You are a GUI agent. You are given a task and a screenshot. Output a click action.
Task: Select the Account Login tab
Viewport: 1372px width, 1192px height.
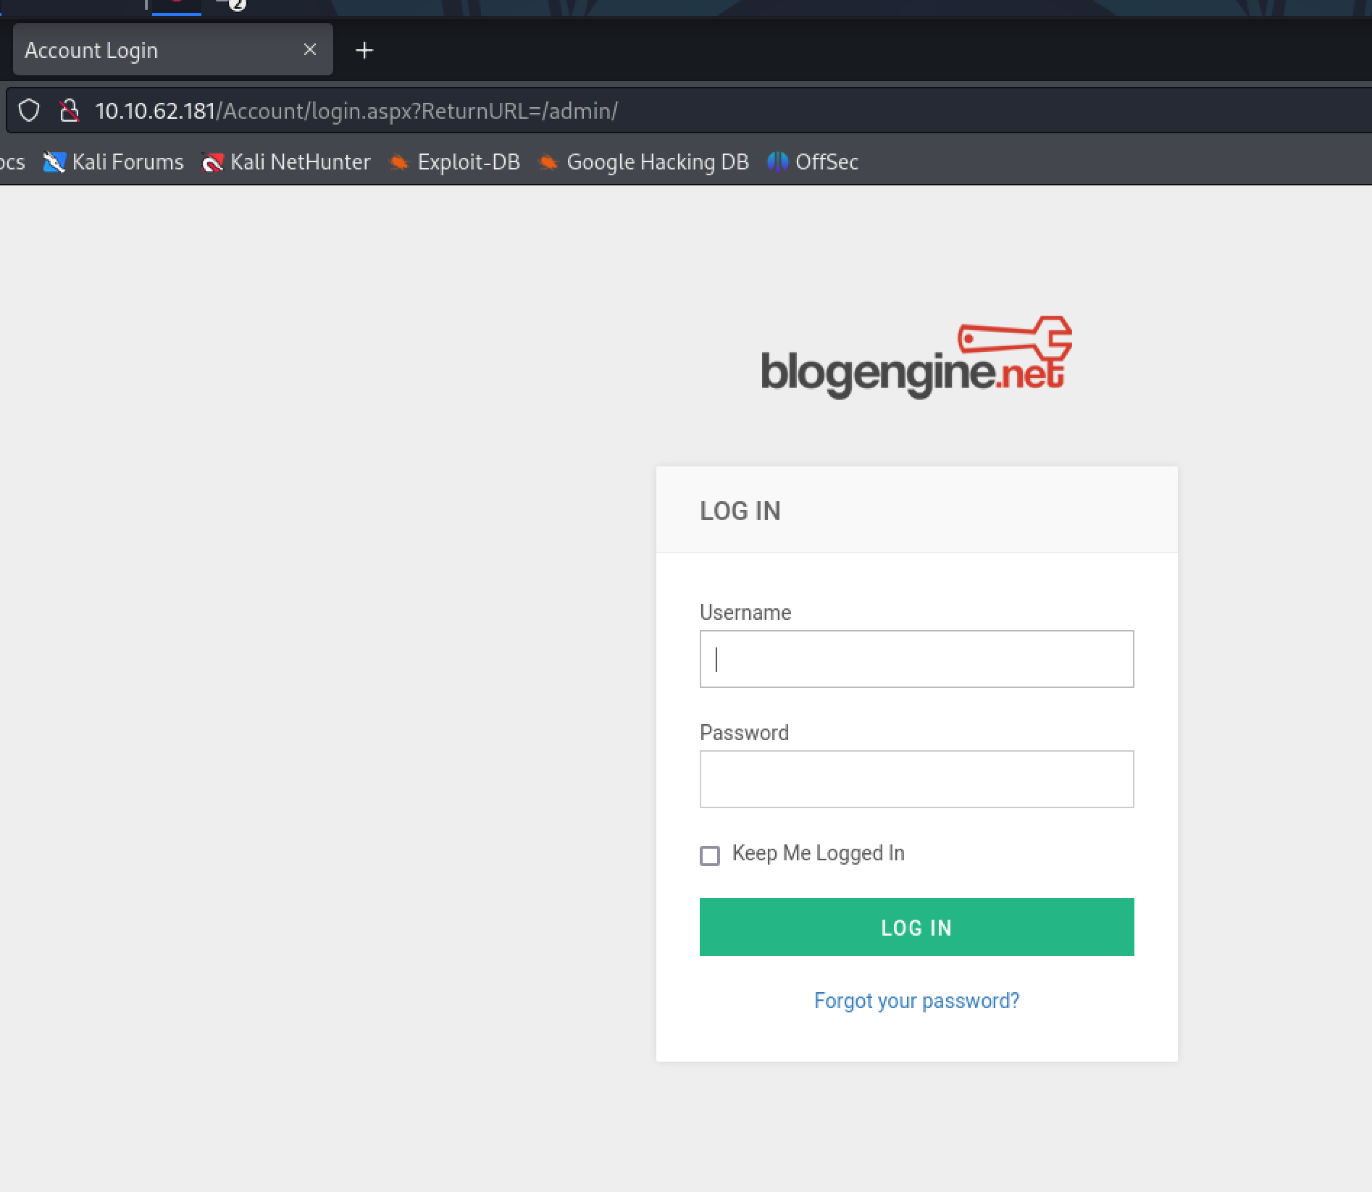(x=172, y=49)
